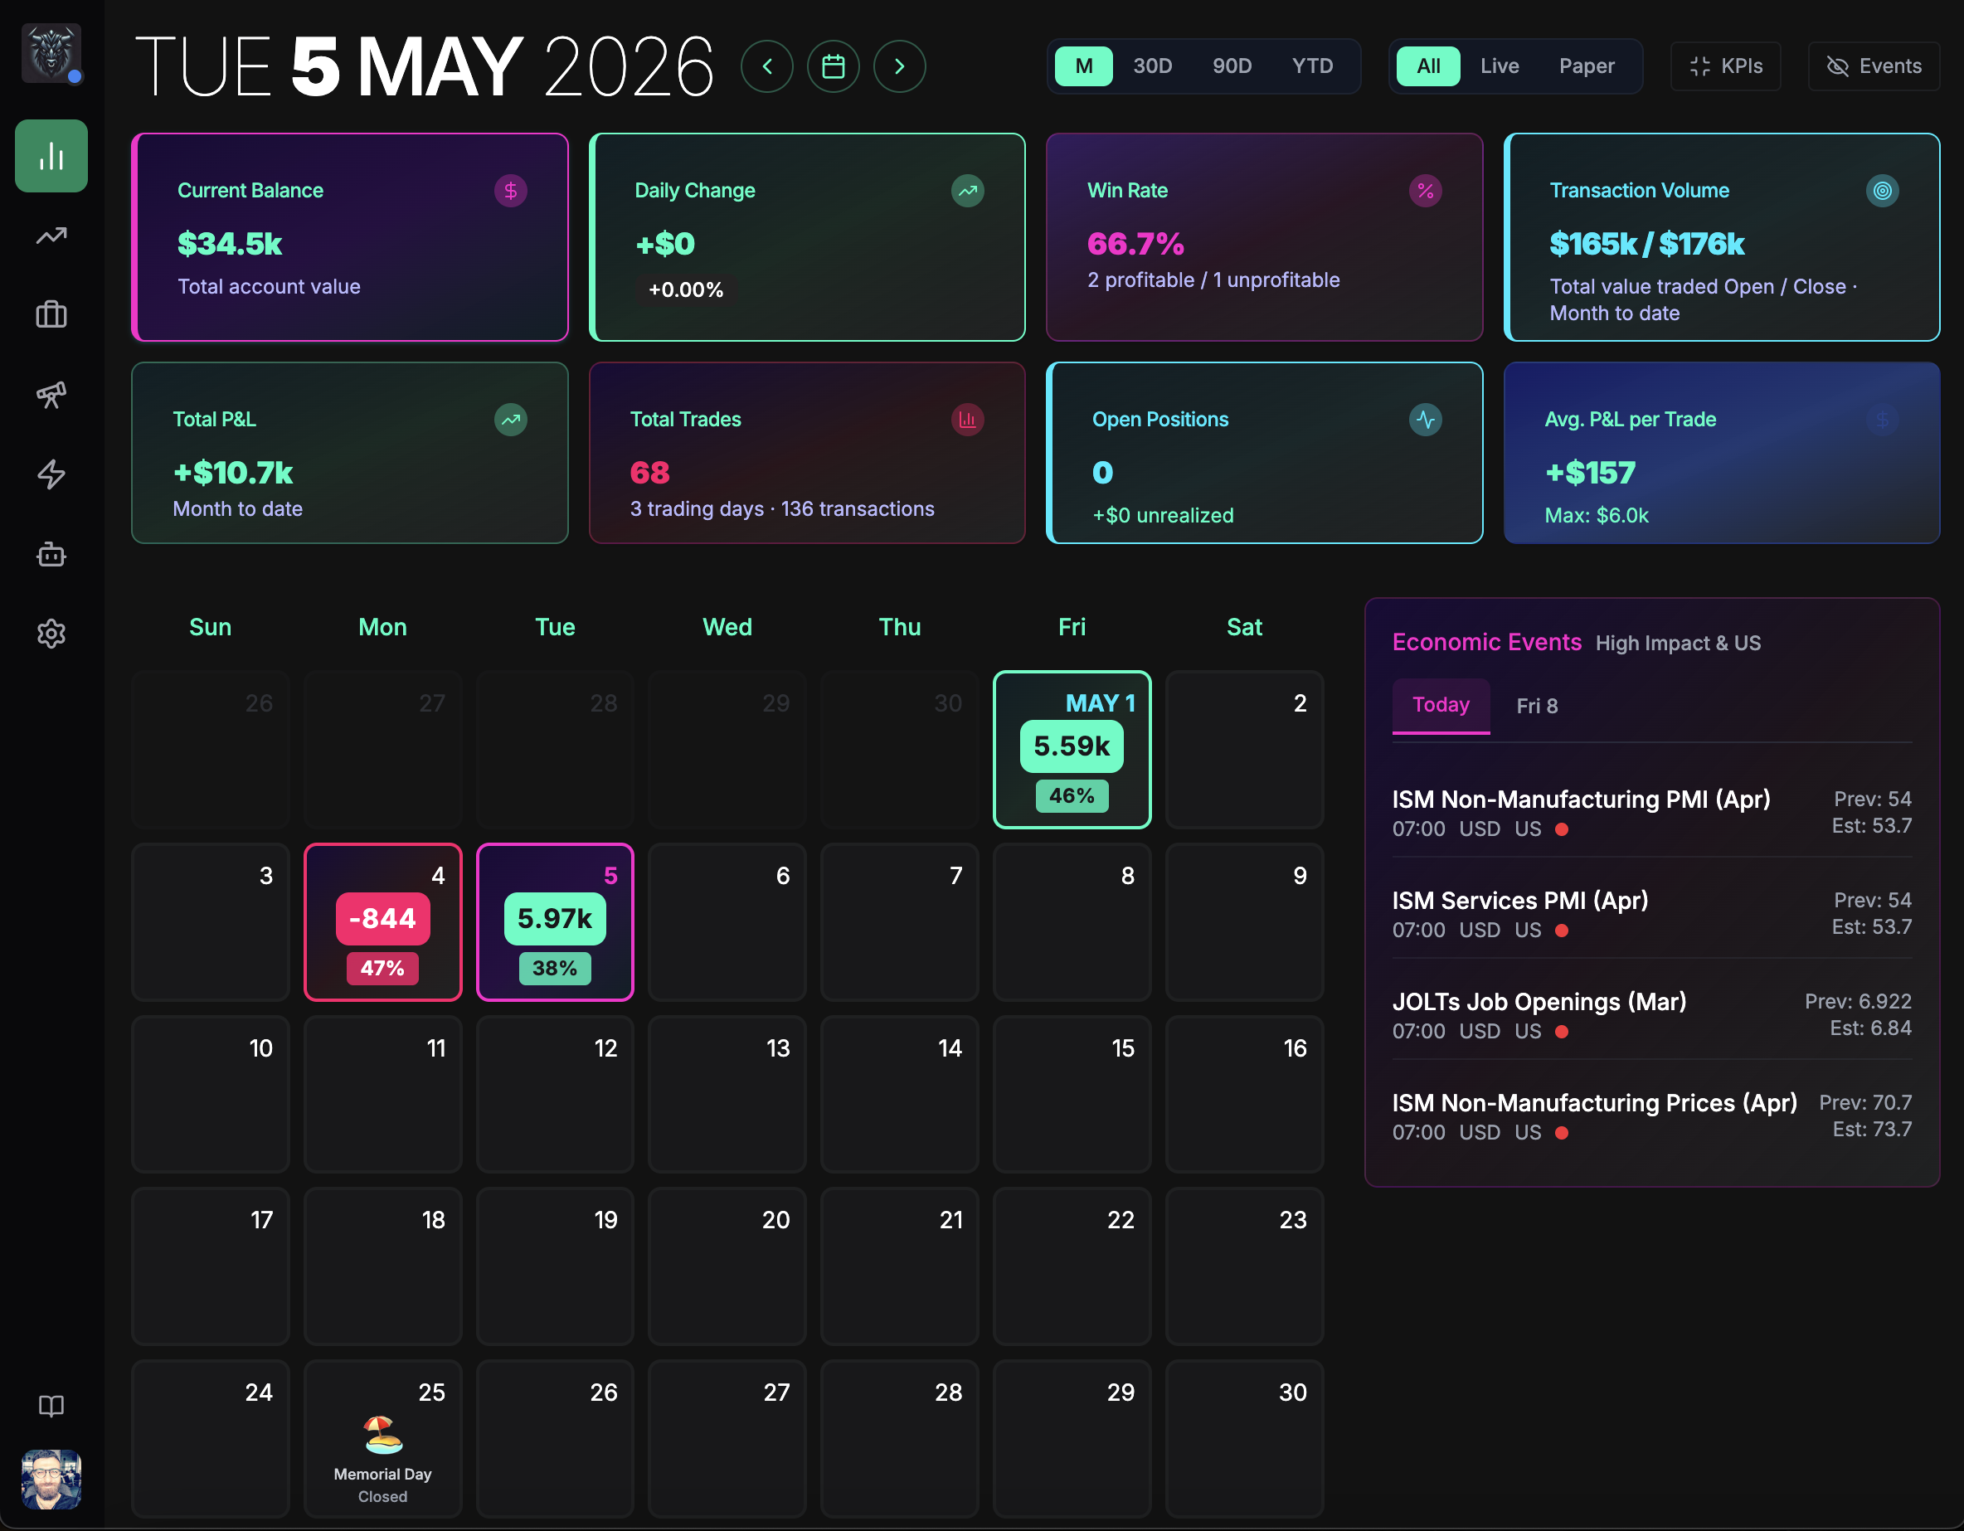Open the book documentation sidebar icon
The width and height of the screenshot is (1964, 1531).
[x=51, y=1406]
